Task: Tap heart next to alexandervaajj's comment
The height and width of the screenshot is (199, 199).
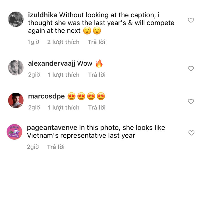Action: click(191, 69)
